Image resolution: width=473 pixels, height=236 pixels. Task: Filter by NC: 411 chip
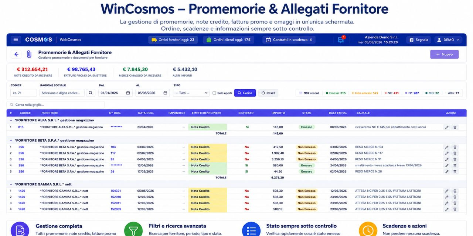pyautogui.click(x=392, y=93)
